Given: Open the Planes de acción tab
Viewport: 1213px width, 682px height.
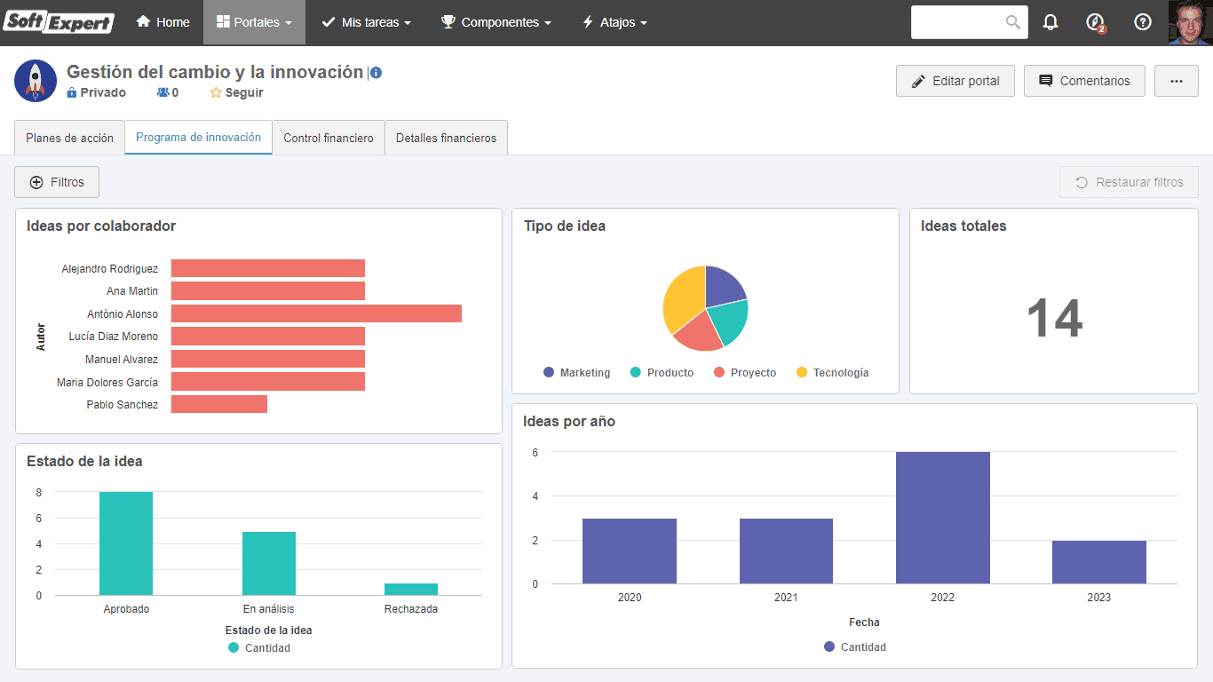Looking at the screenshot, I should tap(70, 138).
